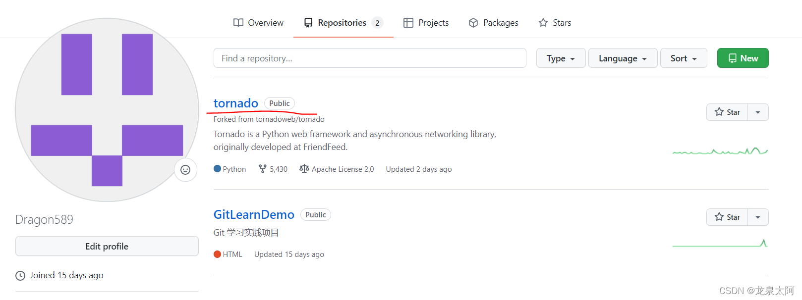Expand the Type filter dropdown
Image resolution: width=802 pixels, height=300 pixels.
tap(561, 58)
